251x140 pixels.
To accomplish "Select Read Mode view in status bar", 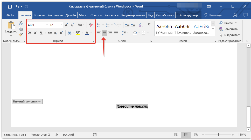I will [176, 135].
